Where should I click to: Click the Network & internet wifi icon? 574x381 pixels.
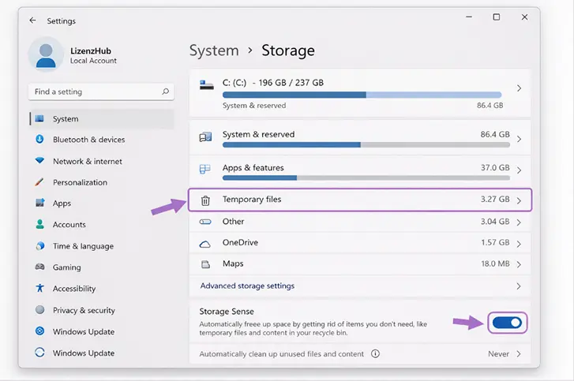(39, 160)
